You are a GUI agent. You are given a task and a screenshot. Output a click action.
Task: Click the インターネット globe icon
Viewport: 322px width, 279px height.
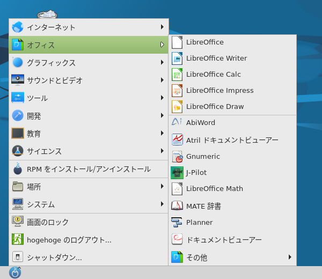(x=18, y=27)
